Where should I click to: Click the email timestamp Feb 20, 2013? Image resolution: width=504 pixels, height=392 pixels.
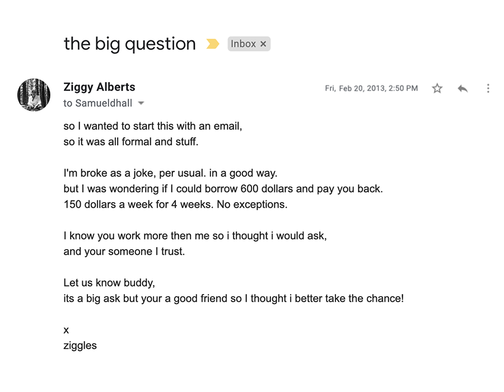[371, 88]
